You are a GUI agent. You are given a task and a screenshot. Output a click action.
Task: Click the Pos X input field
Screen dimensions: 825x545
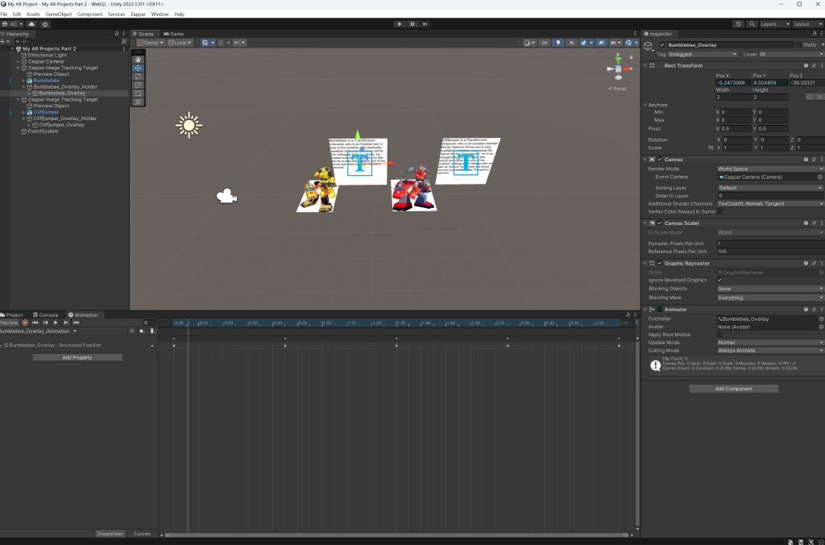pyautogui.click(x=732, y=82)
